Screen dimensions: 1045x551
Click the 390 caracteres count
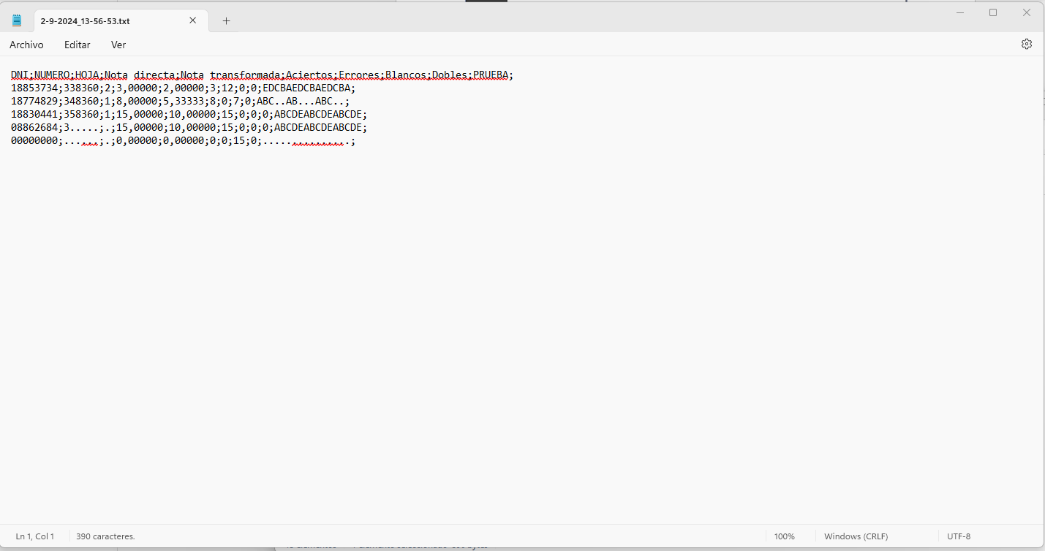pyautogui.click(x=105, y=536)
